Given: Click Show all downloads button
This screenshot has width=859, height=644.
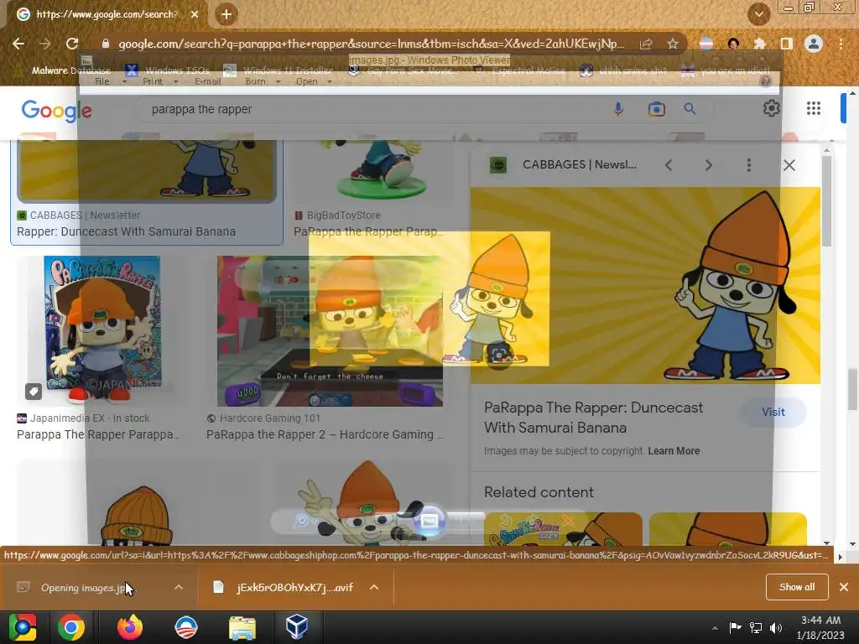Looking at the screenshot, I should (797, 587).
